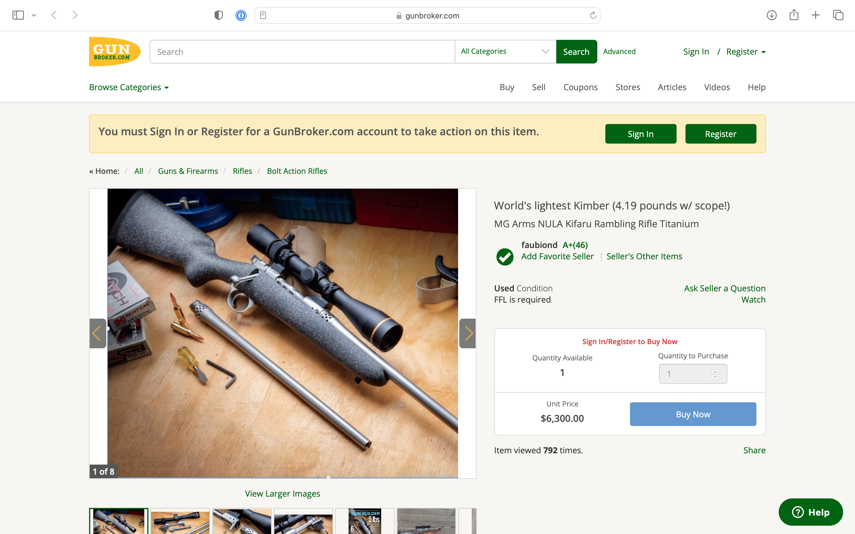
Task: Open a new tab with plus icon
Action: click(816, 15)
